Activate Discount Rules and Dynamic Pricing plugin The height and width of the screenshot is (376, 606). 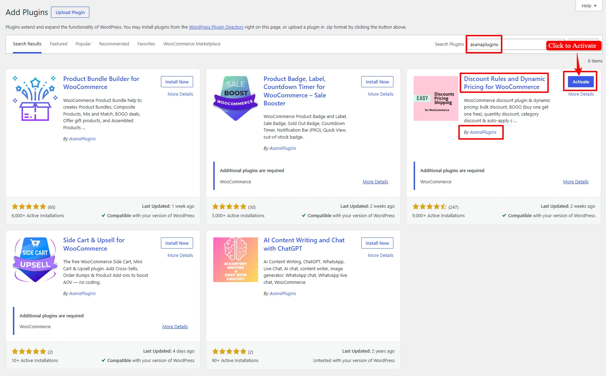[x=581, y=82]
